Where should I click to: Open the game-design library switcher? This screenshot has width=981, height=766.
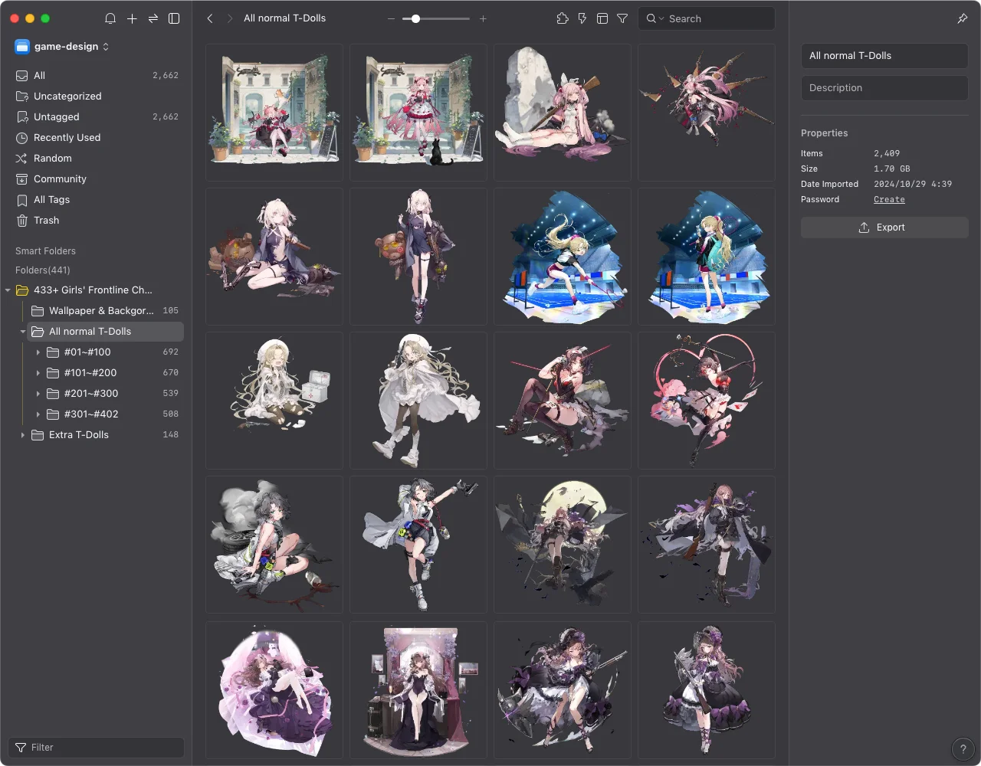click(62, 47)
